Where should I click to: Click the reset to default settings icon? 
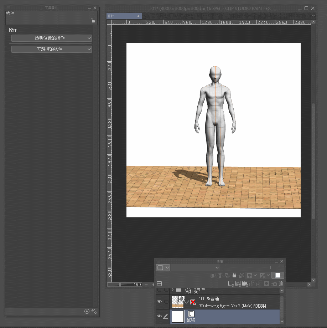(x=87, y=311)
